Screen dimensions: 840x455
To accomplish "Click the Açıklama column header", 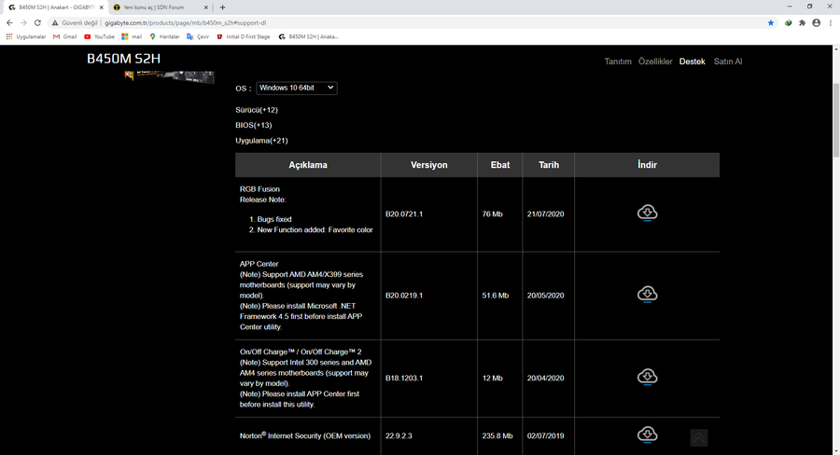I will coord(308,165).
